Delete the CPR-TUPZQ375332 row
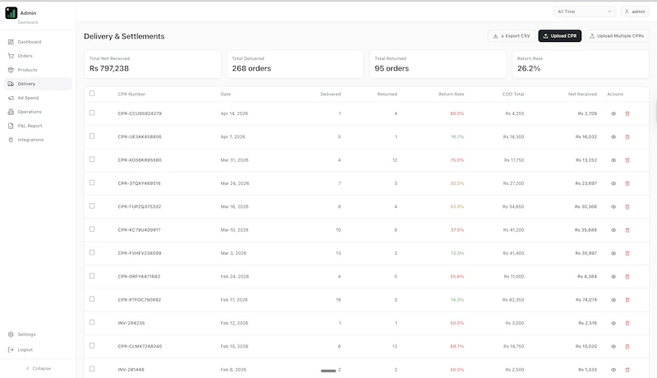This screenshot has height=378, width=657. pos(627,206)
